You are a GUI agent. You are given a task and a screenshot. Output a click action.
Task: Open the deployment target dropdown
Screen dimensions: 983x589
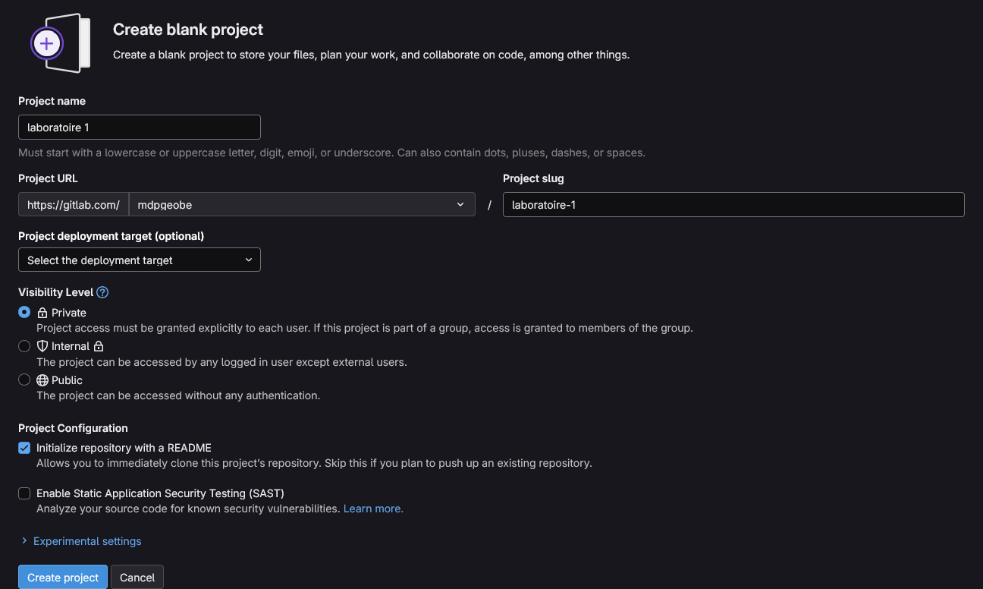click(x=140, y=260)
